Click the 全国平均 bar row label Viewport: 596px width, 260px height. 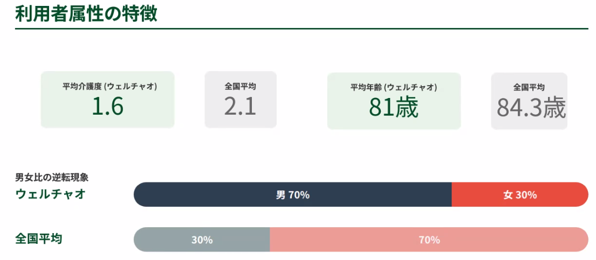point(39,238)
